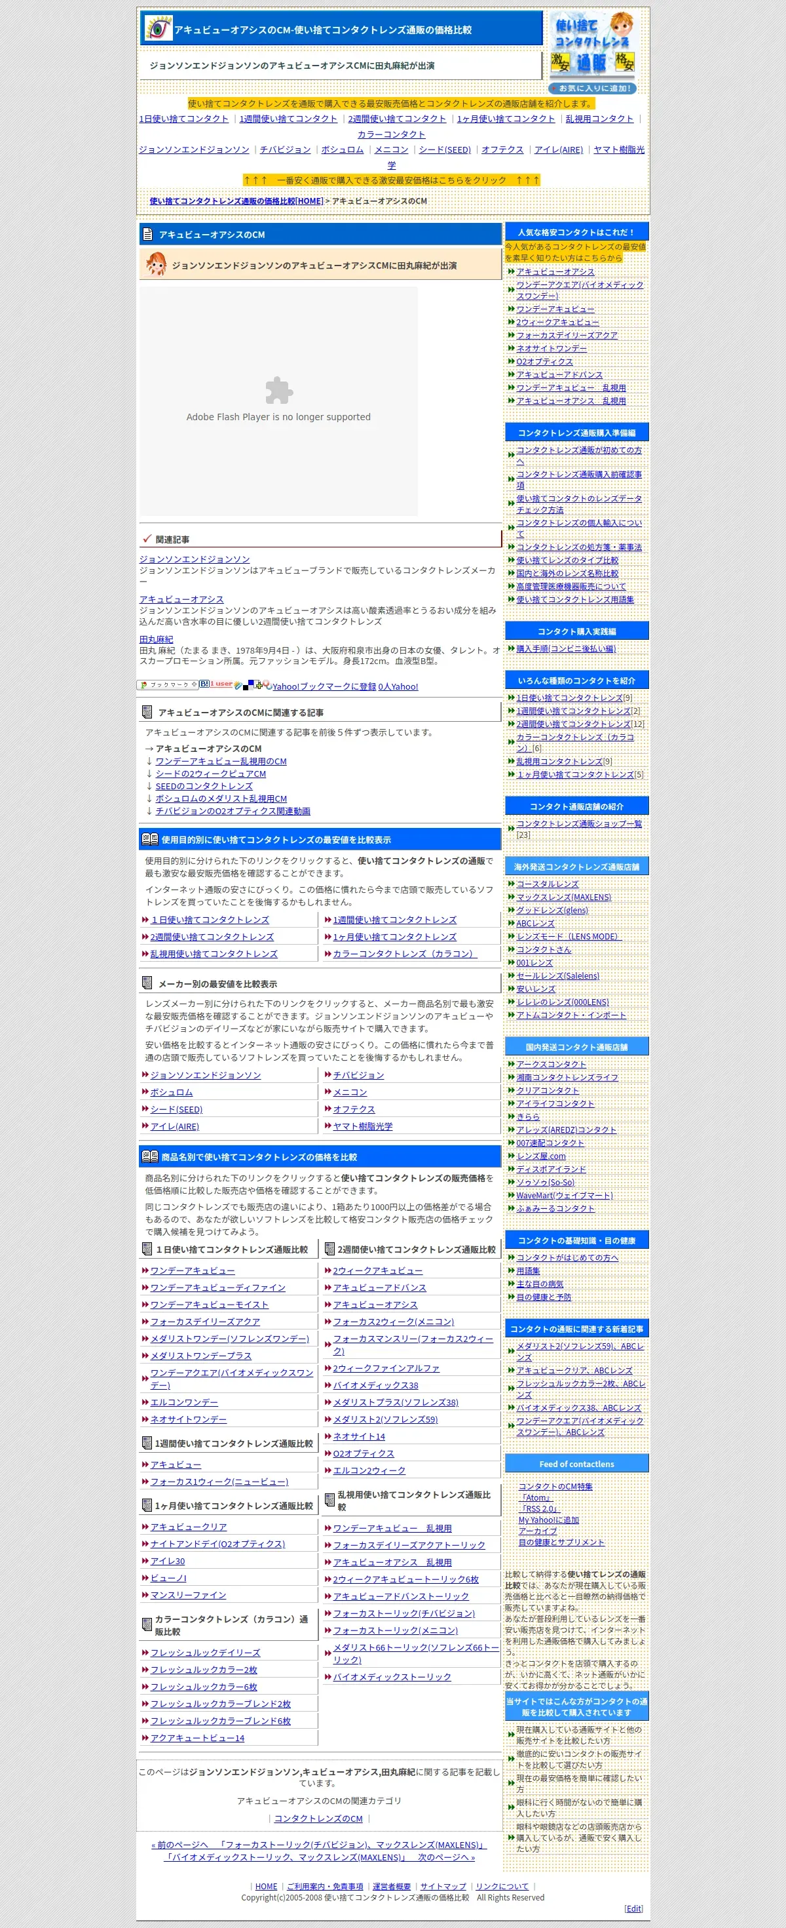Open 乱視用コンタクト in top navigation
The width and height of the screenshot is (786, 1928).
coord(599,118)
